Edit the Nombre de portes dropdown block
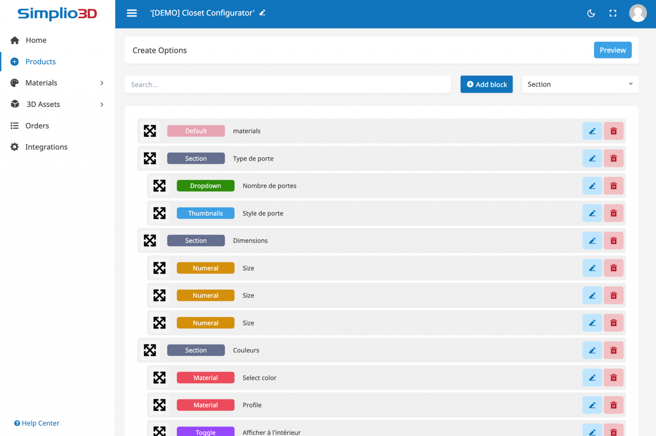Screen dimensions: 656x436 (592, 186)
